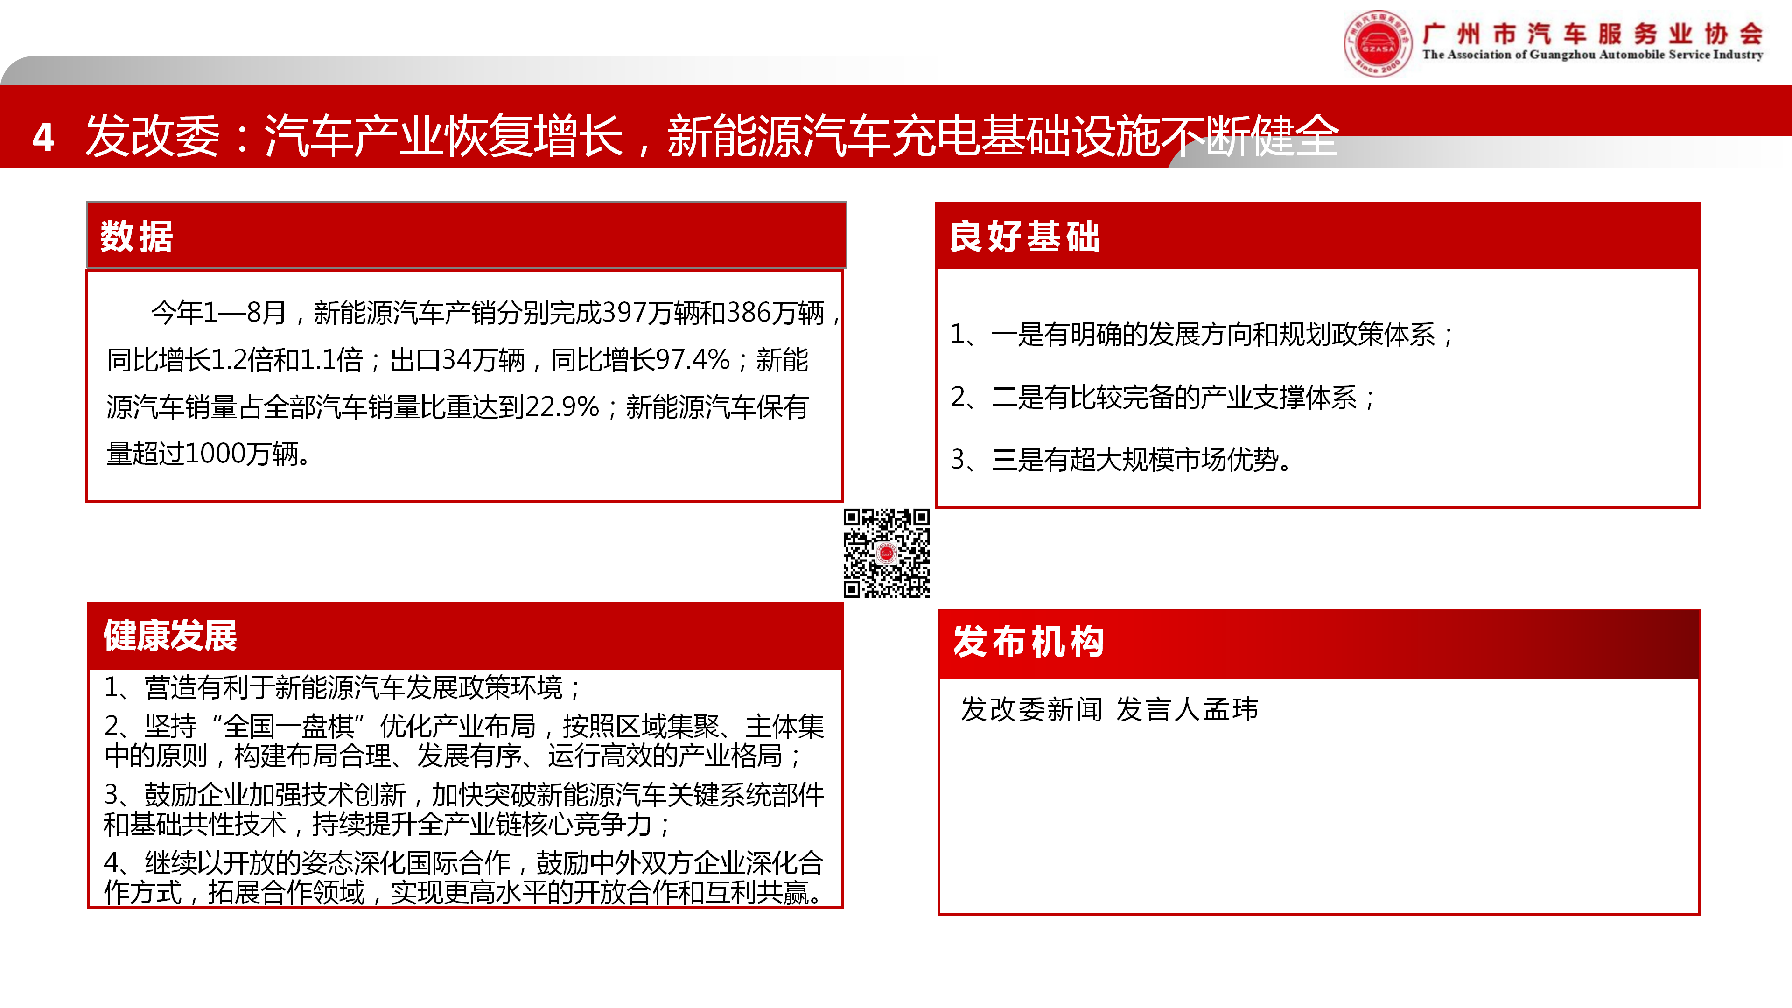Screen dimensions: 1792x1008
Task: Select the 数据 section header
Action: pyautogui.click(x=466, y=235)
